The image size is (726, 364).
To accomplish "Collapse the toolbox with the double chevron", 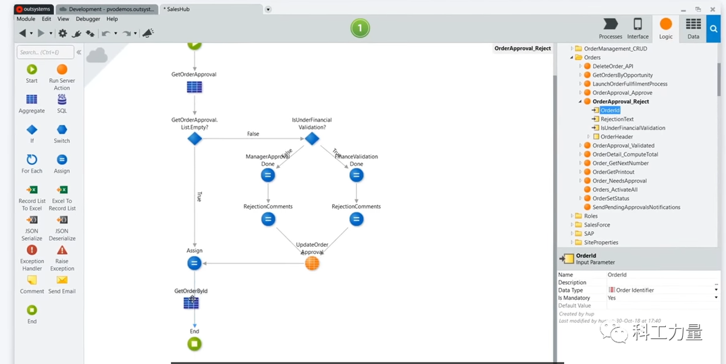I will point(78,52).
